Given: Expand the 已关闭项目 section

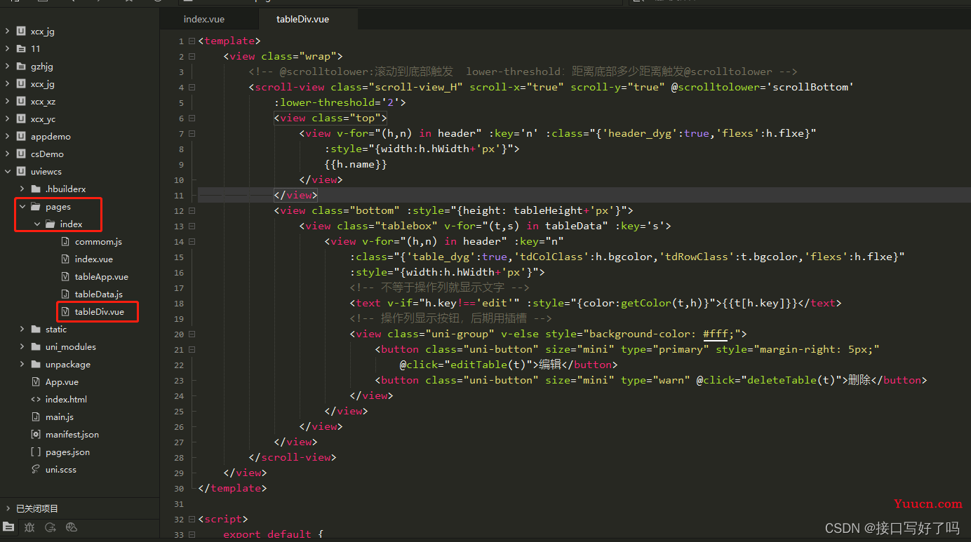Looking at the screenshot, I should 7,508.
